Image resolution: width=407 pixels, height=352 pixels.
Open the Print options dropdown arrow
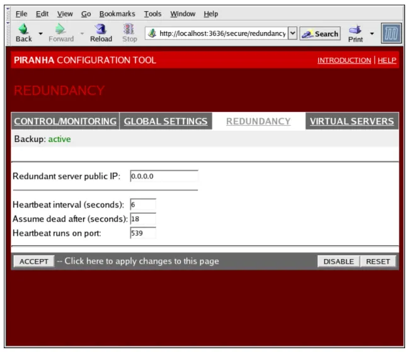click(372, 34)
